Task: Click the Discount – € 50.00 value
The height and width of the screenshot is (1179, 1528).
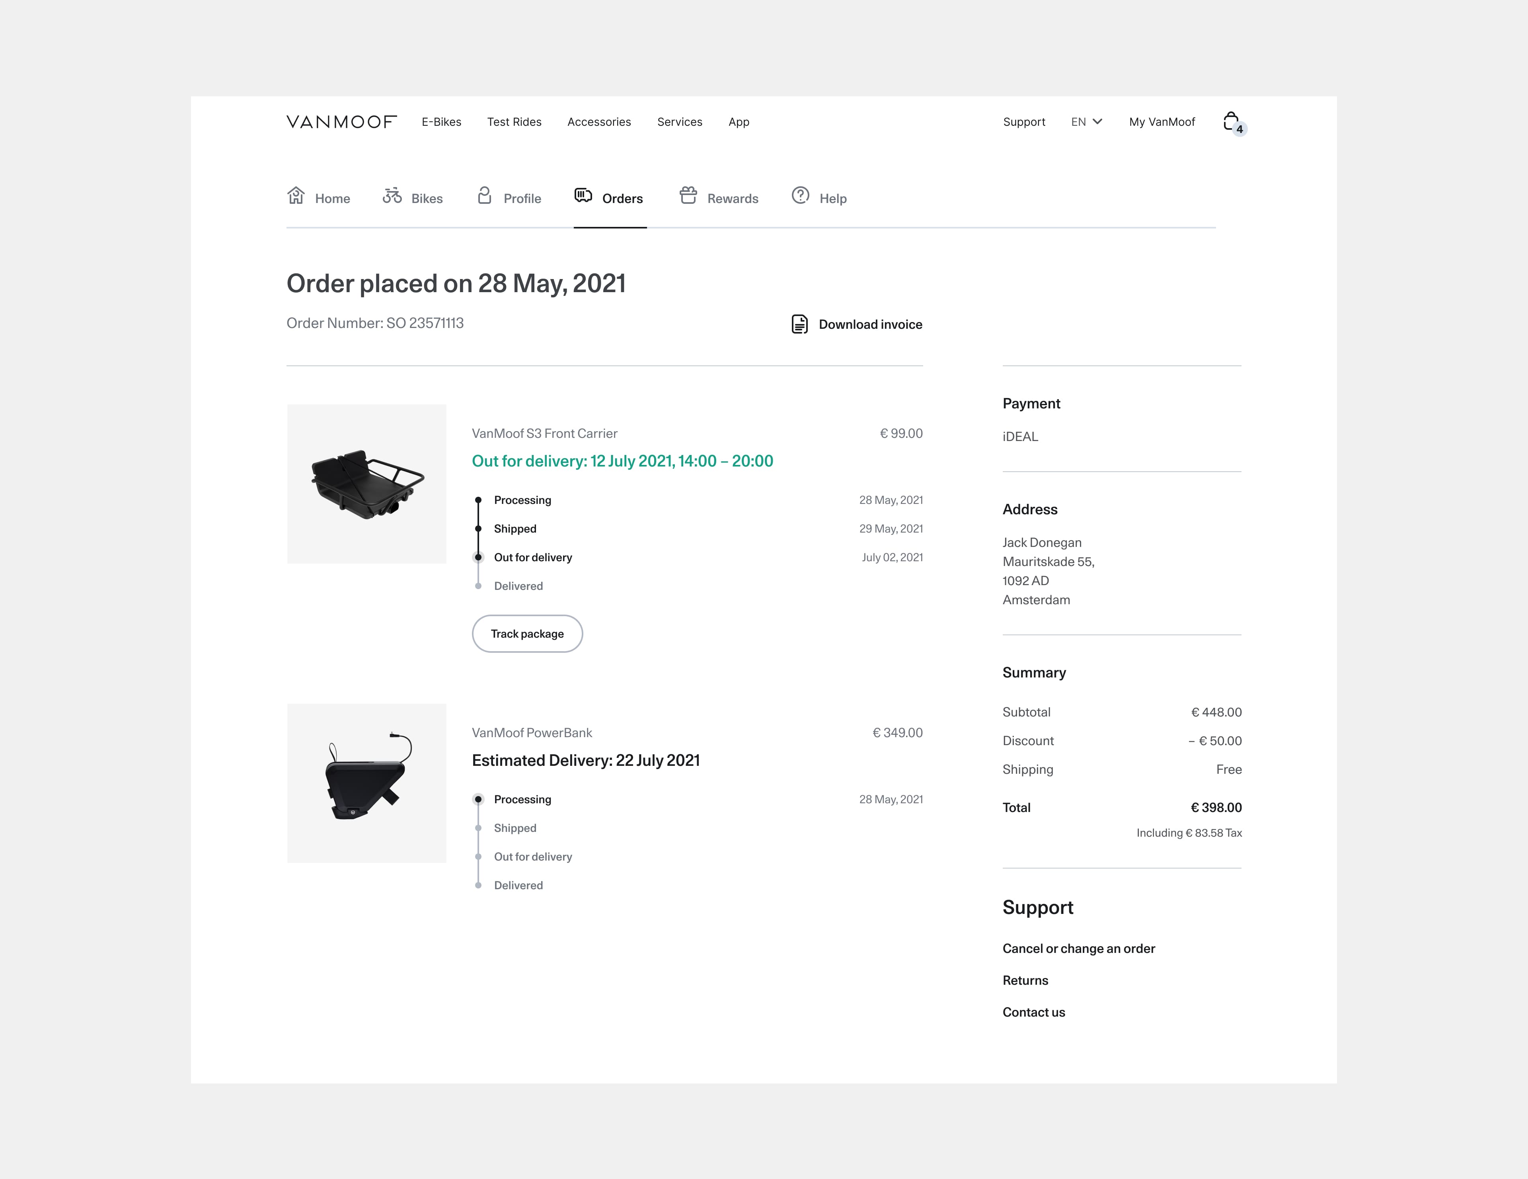Action: pyautogui.click(x=1214, y=740)
